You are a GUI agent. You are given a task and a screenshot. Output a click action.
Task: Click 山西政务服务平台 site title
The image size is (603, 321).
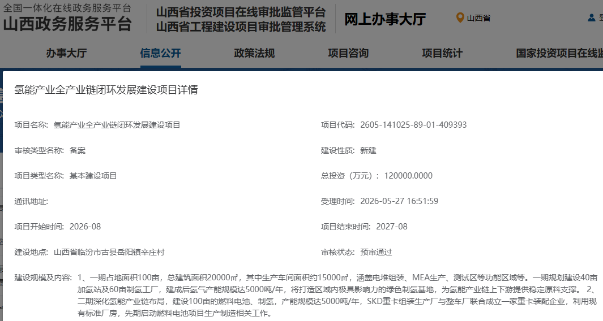click(68, 24)
